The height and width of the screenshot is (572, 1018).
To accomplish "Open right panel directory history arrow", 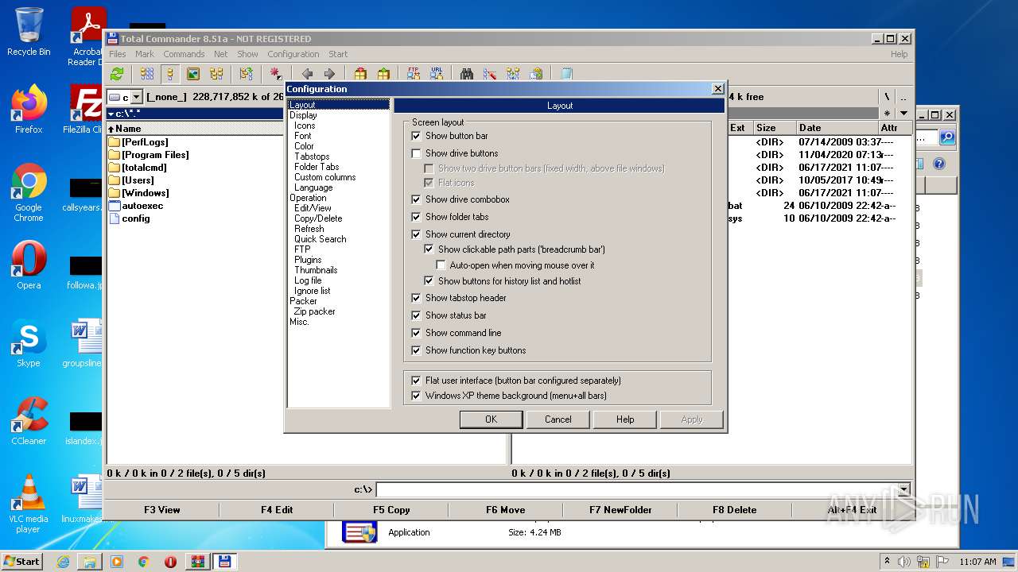I will (903, 114).
